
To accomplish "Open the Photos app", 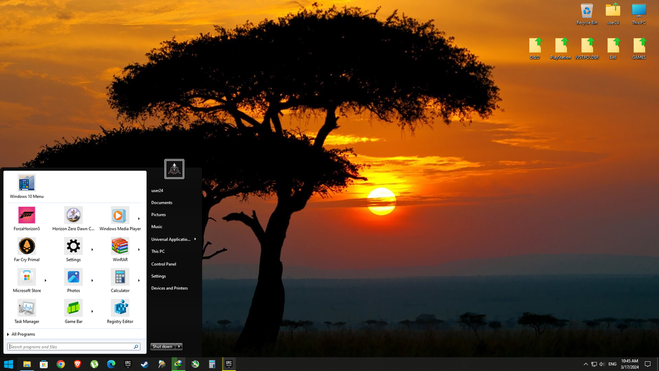I will point(74,280).
